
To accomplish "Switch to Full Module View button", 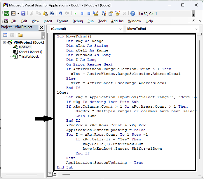I will (x=55, y=174).
